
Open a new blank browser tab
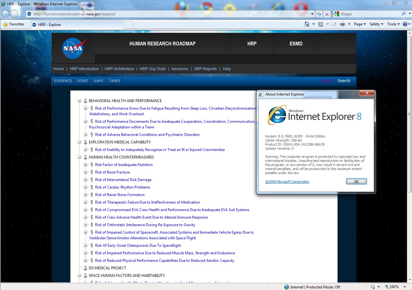(x=129, y=25)
